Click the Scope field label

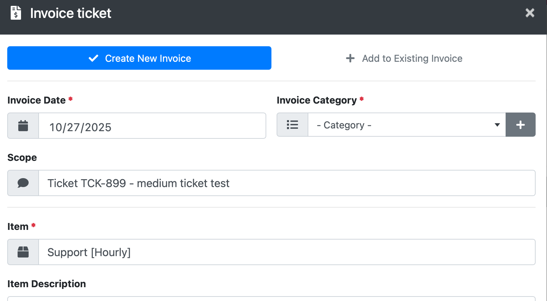click(x=22, y=157)
